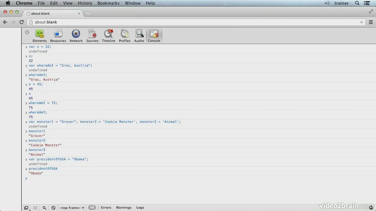Click the "Obama" output string
Screen dimensions: 376x211
pos(36,173)
